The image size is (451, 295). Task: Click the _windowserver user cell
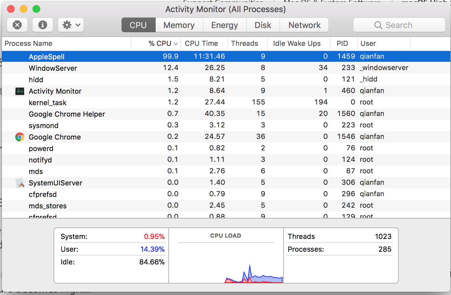(x=384, y=68)
